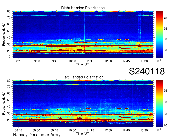The height and width of the screenshot is (138, 170).
Task: Click the dB label under Left Handed color bar
Action: tap(159, 130)
